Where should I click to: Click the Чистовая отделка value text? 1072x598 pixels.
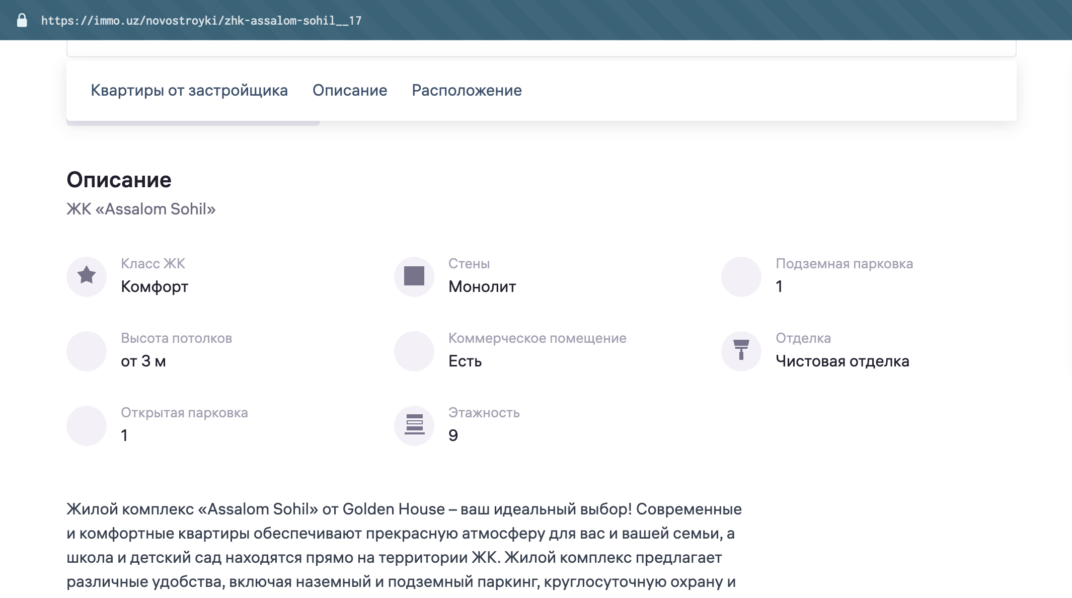(x=842, y=361)
